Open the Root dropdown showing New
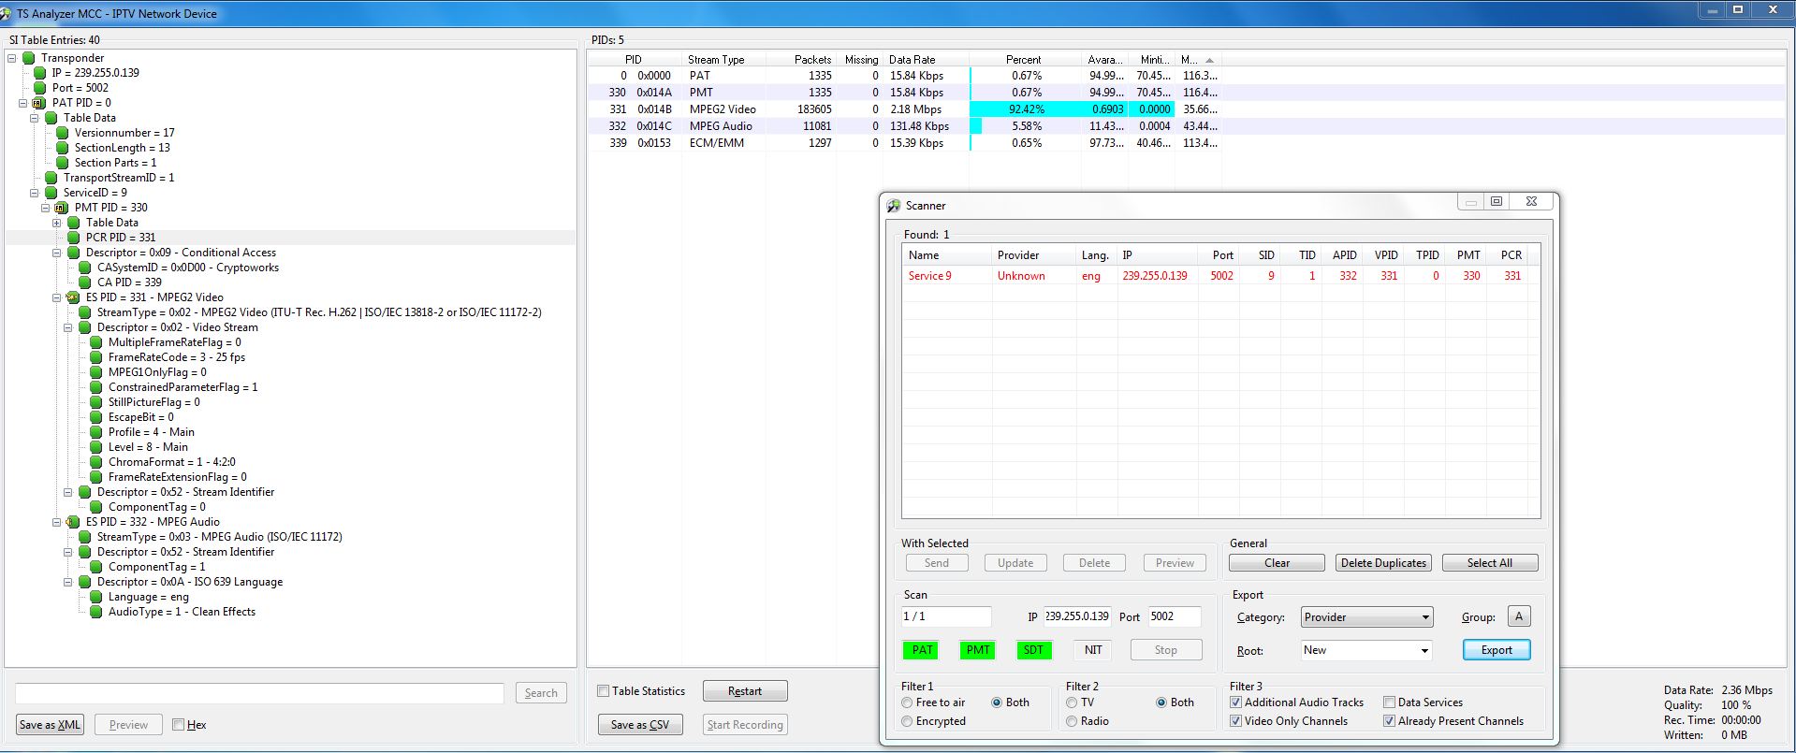 [1366, 650]
